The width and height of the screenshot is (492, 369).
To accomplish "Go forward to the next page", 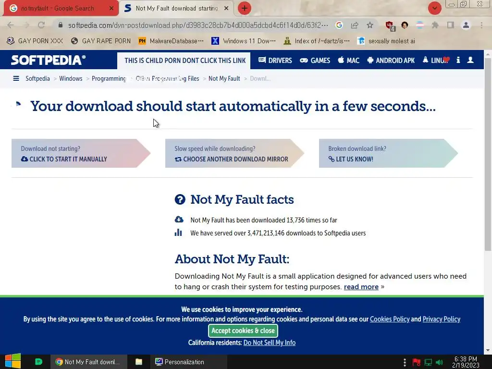I will (26, 25).
